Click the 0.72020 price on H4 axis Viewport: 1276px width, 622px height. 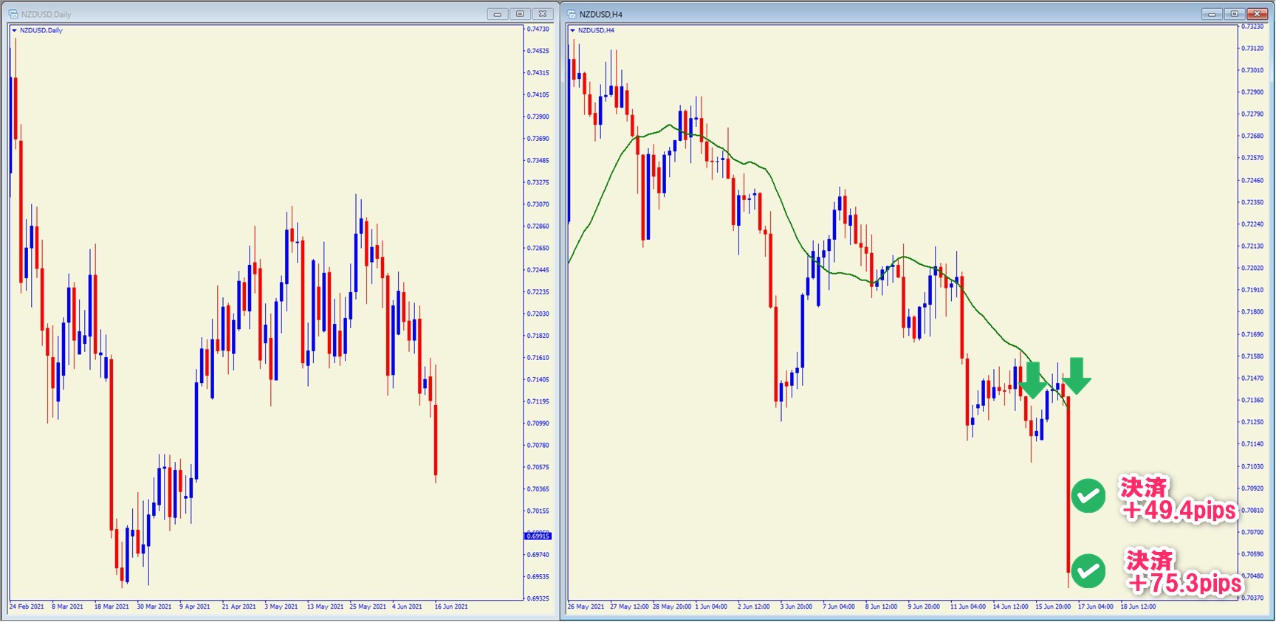point(1252,268)
